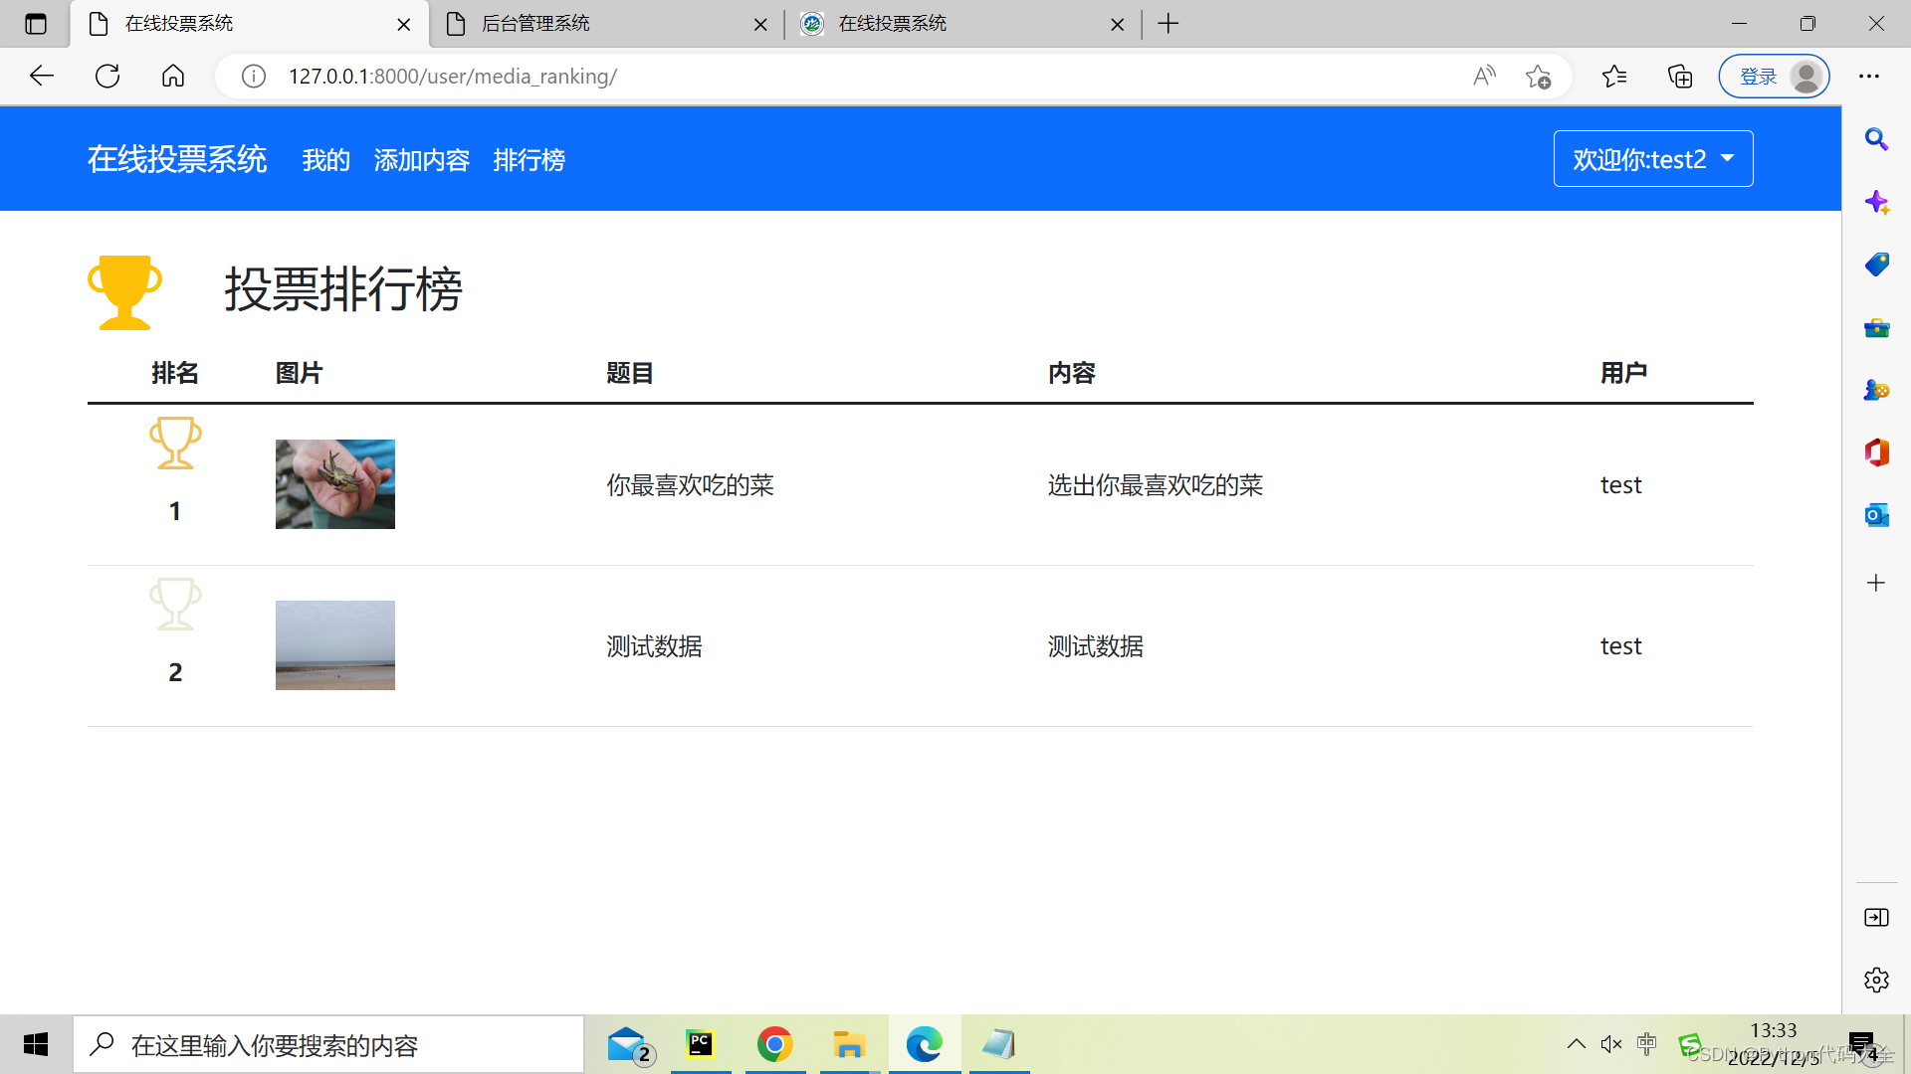The image size is (1911, 1074).
Task: Switch to the 后台管理系统 tab
Action: pos(607,24)
